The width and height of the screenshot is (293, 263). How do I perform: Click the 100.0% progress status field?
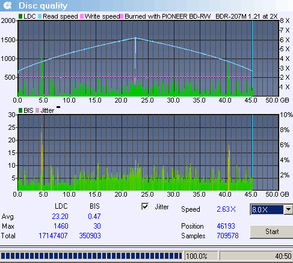click(x=201, y=256)
